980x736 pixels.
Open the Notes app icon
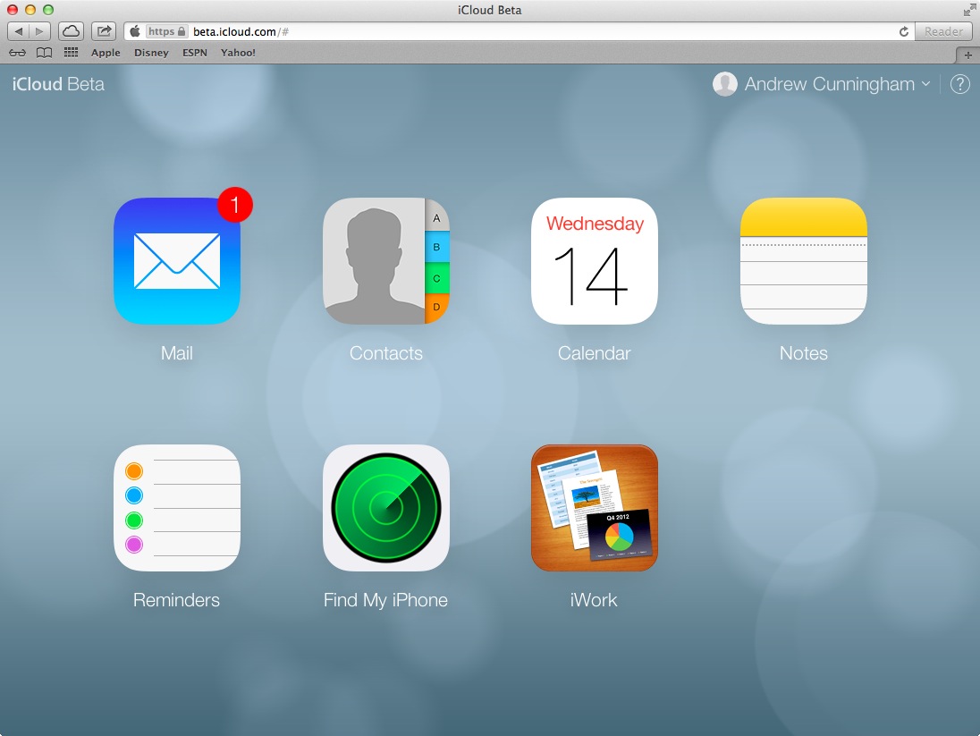[x=803, y=261]
